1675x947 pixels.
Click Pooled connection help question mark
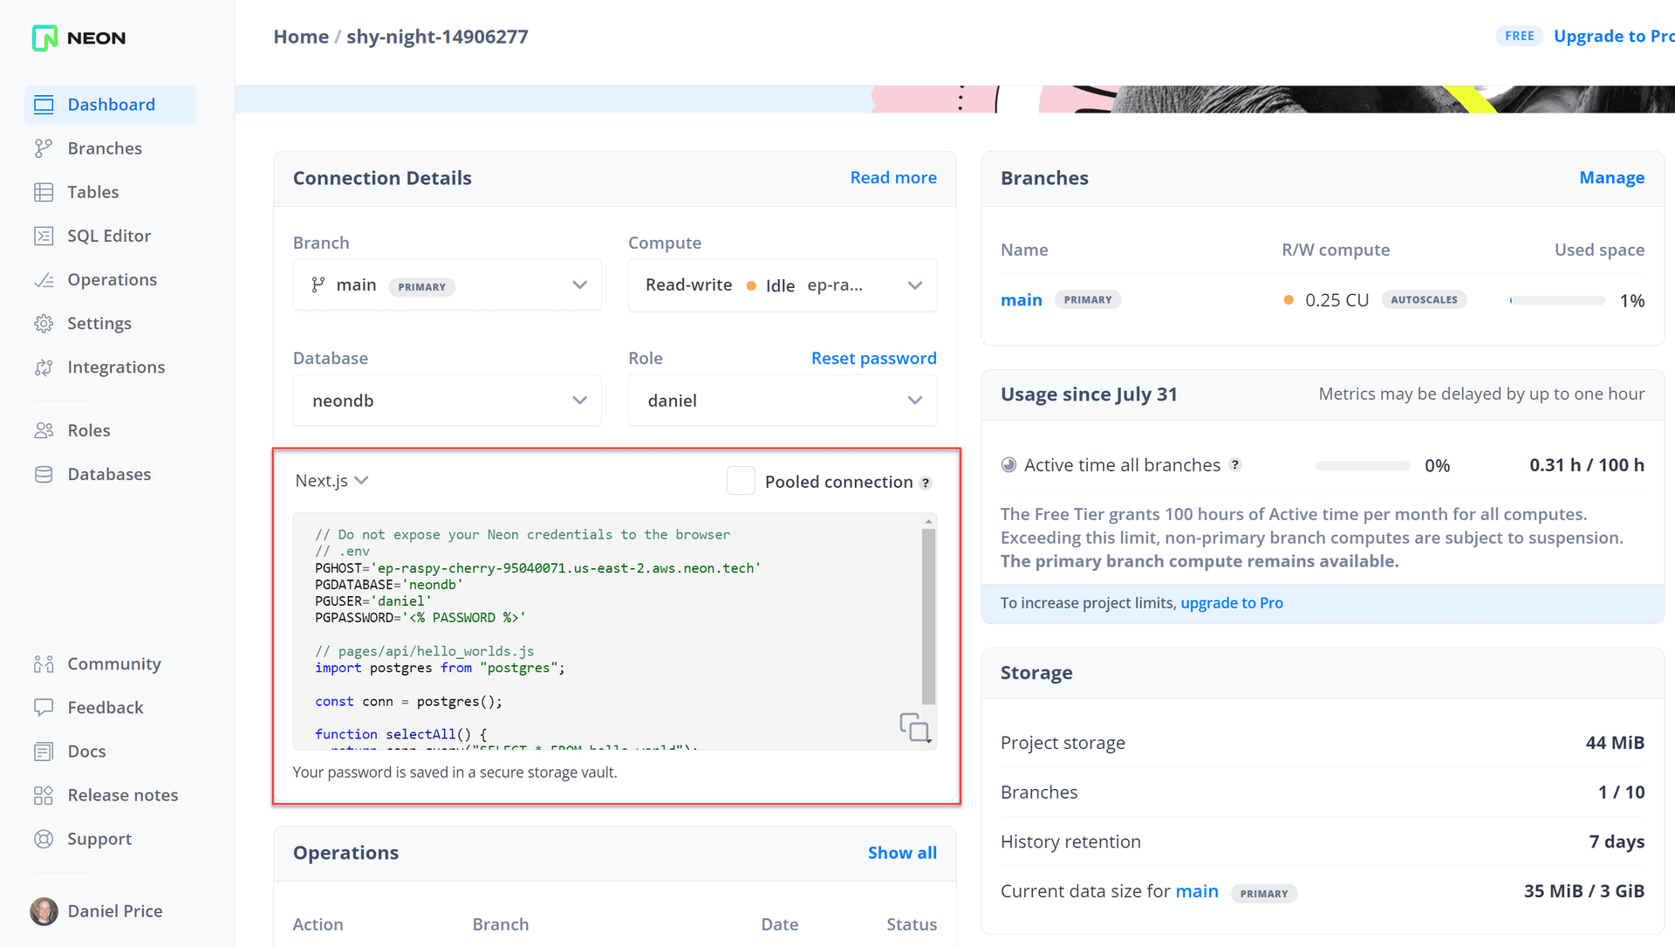click(926, 483)
